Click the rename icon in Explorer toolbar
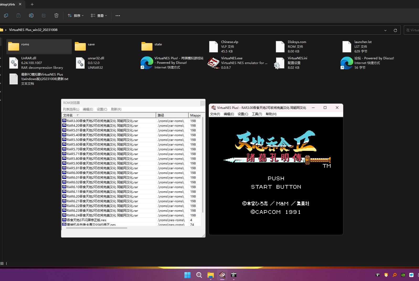The height and width of the screenshot is (281, 419). [x=31, y=15]
